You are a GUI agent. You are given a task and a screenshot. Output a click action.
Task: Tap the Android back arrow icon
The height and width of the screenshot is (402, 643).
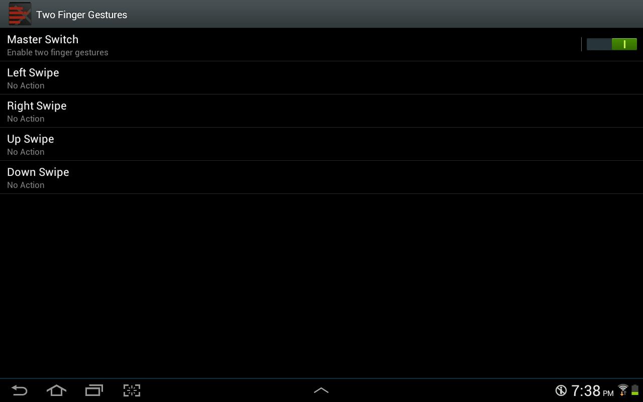pos(19,390)
